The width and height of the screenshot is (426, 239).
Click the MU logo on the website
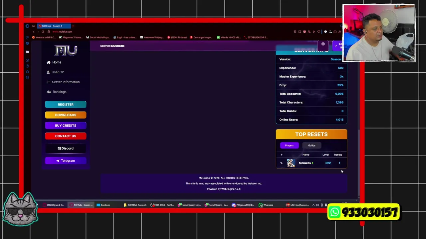coord(66,50)
